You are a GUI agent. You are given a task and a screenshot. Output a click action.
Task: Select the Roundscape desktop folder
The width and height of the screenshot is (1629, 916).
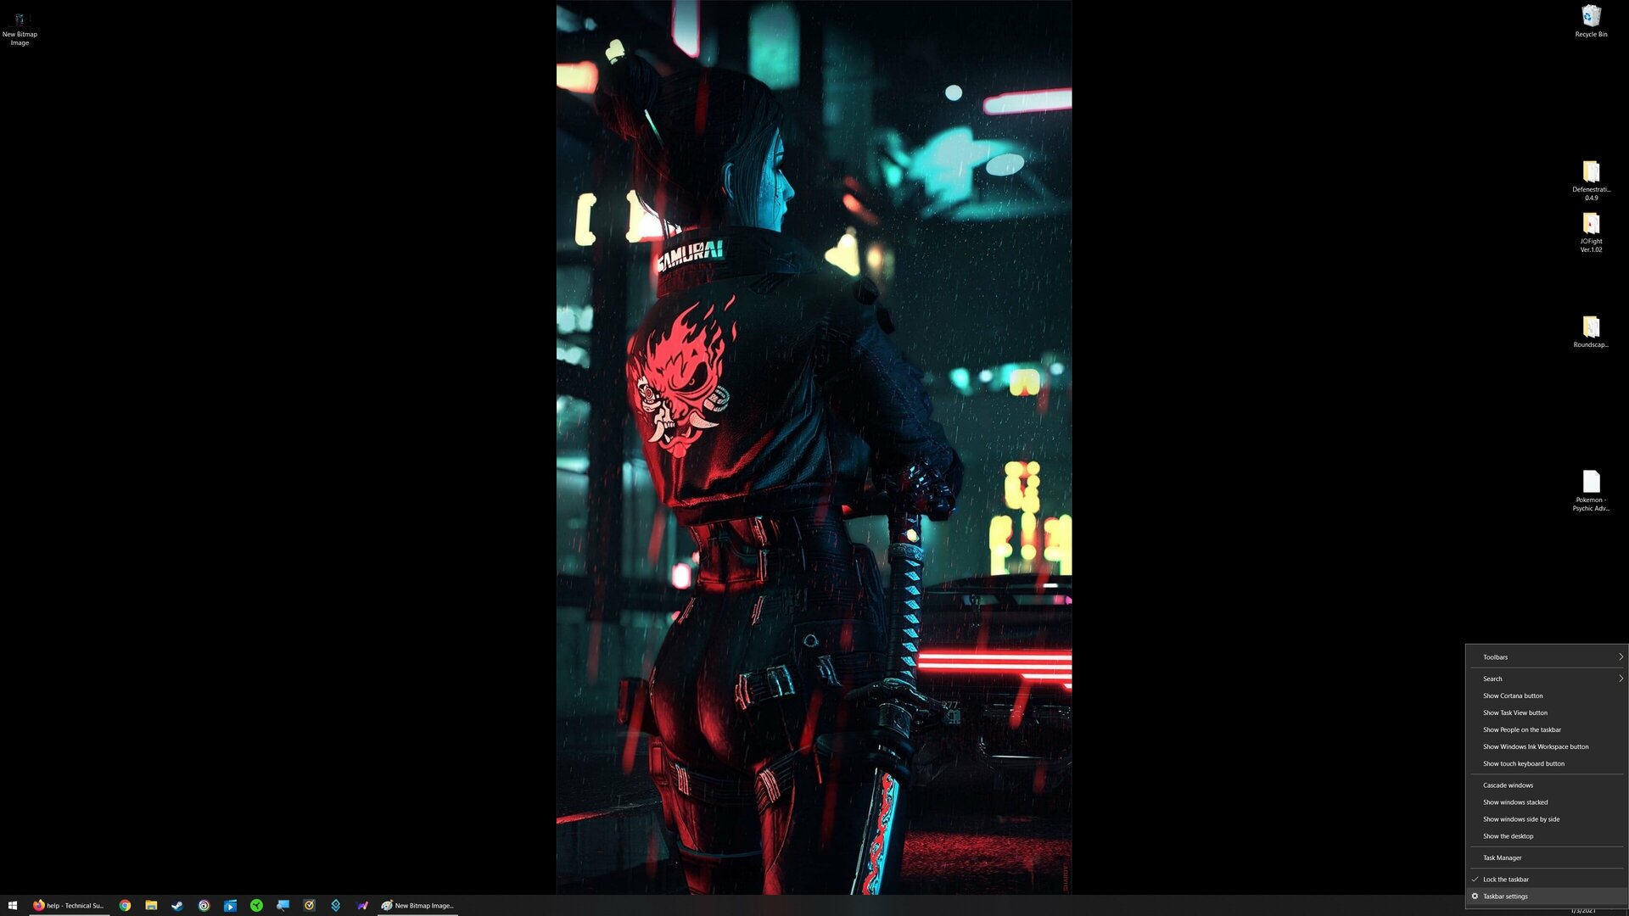click(x=1591, y=332)
